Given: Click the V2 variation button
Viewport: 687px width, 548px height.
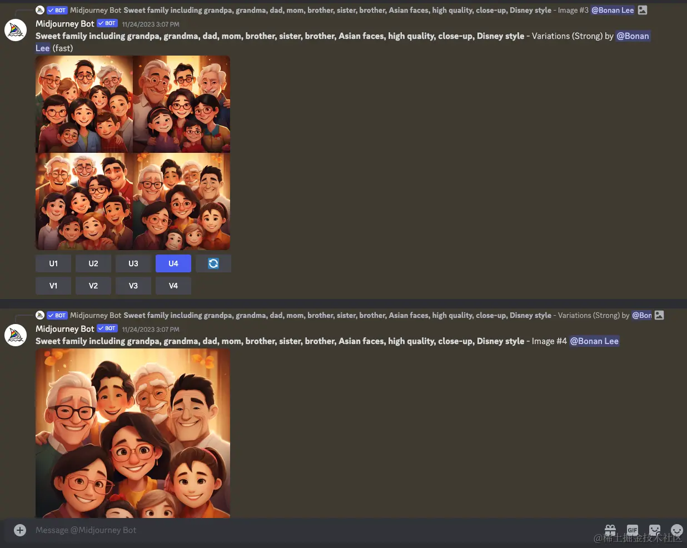Looking at the screenshot, I should [x=93, y=286].
